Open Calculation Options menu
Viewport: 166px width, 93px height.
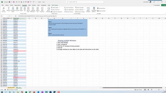94,10
